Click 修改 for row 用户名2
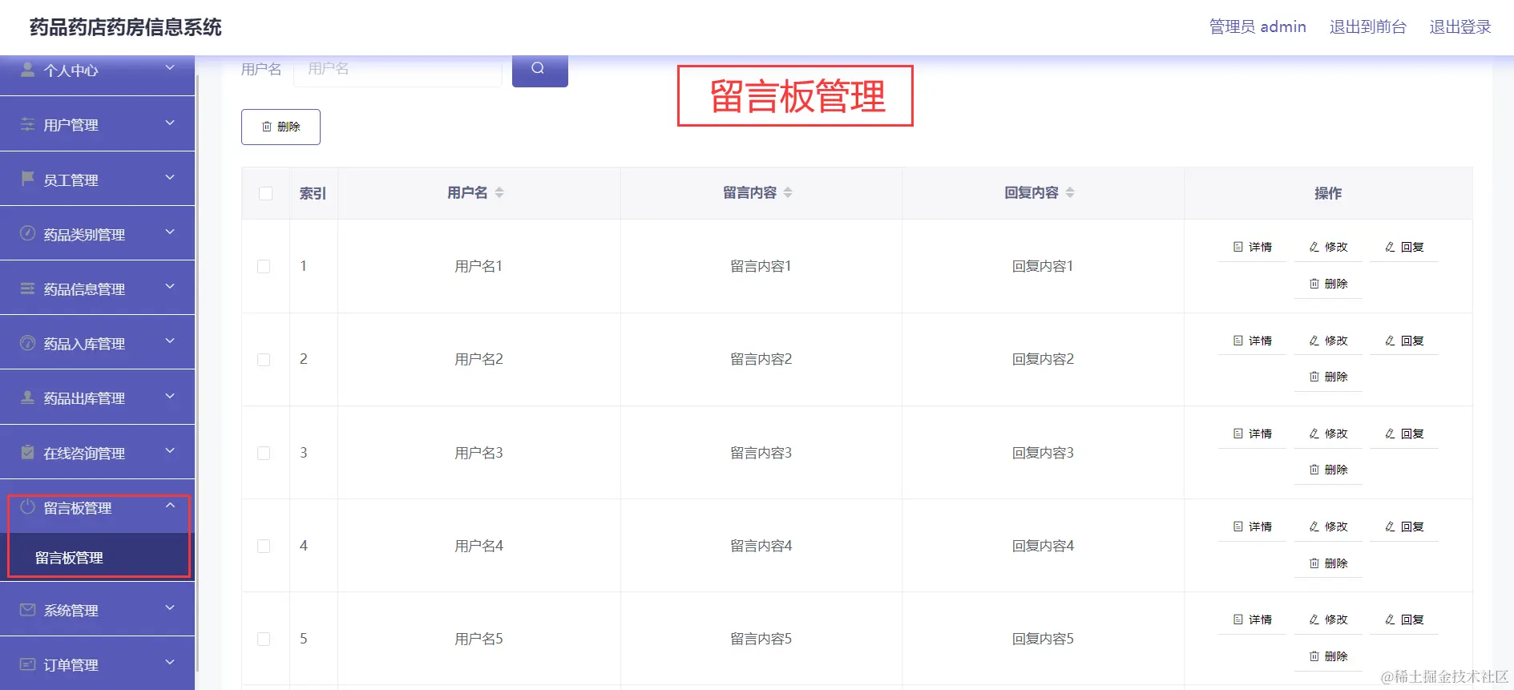This screenshot has width=1514, height=690. (x=1328, y=341)
